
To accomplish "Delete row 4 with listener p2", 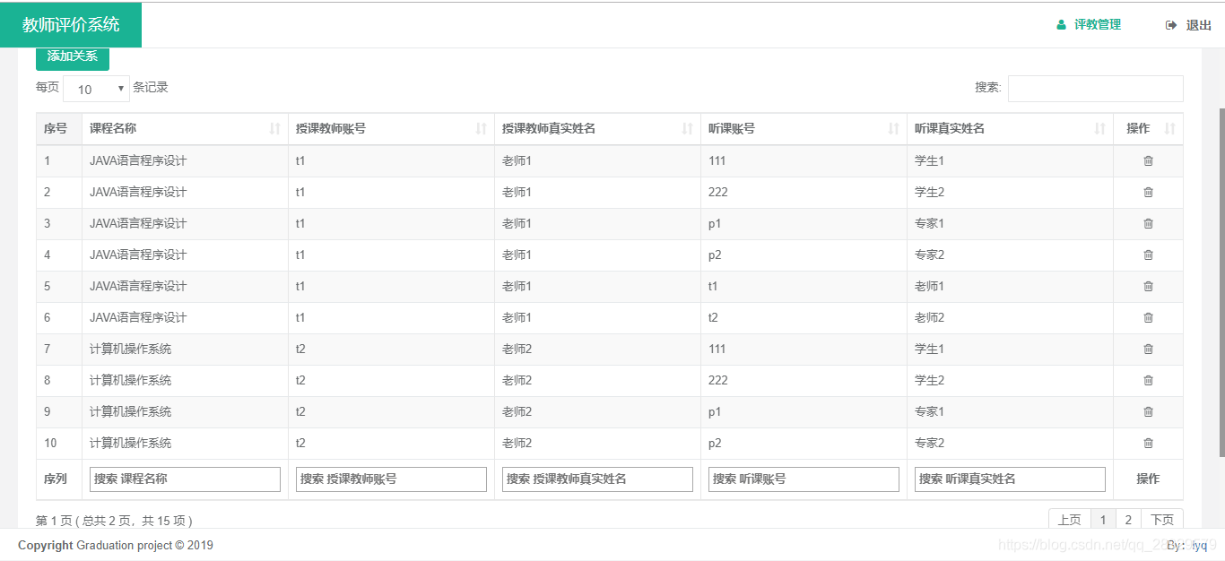I will coord(1148,255).
